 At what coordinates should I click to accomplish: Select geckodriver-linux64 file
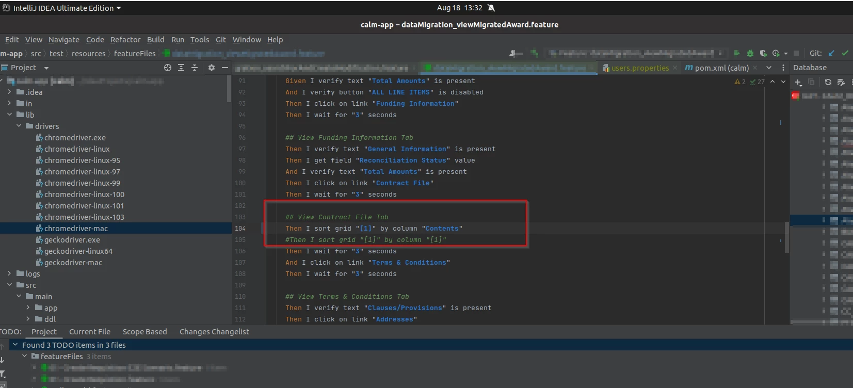(x=78, y=251)
